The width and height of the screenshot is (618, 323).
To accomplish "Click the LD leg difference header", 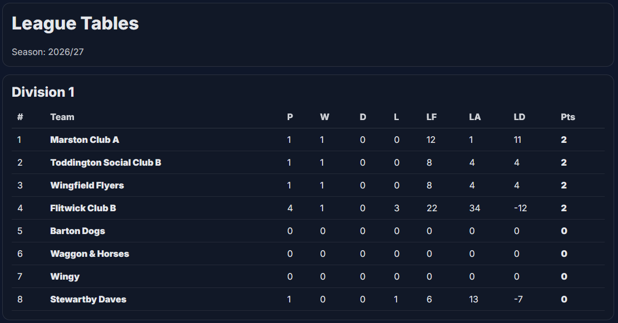I will 519,117.
